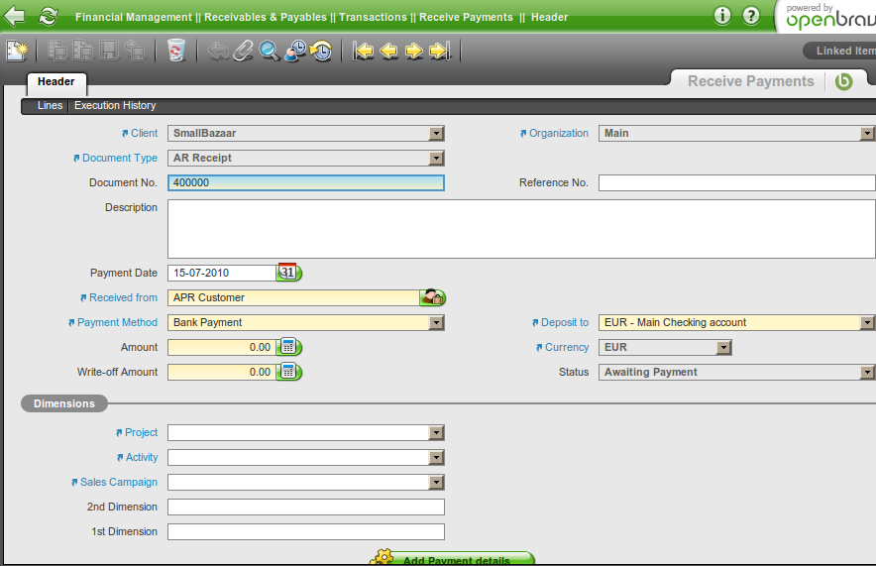The image size is (876, 566).
Task: Go to the last record
Action: tap(440, 51)
